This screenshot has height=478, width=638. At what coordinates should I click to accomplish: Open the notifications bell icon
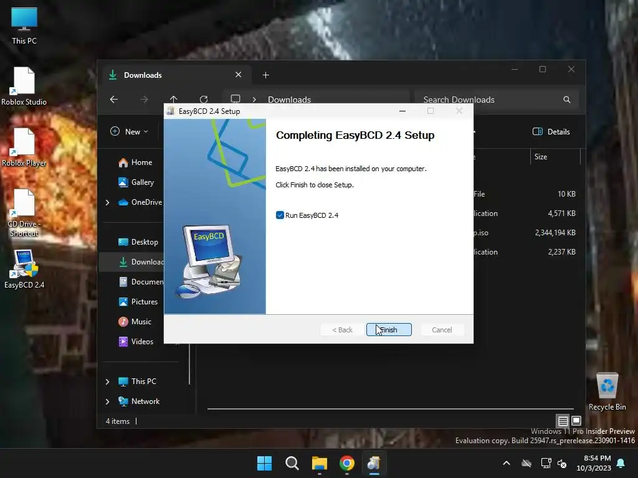pyautogui.click(x=621, y=463)
